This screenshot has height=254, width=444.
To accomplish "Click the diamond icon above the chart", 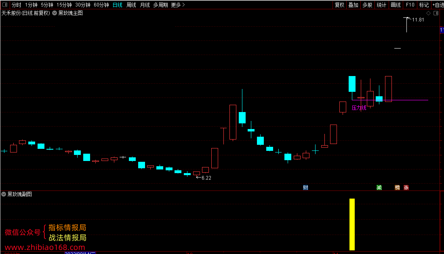I will tap(428, 13).
